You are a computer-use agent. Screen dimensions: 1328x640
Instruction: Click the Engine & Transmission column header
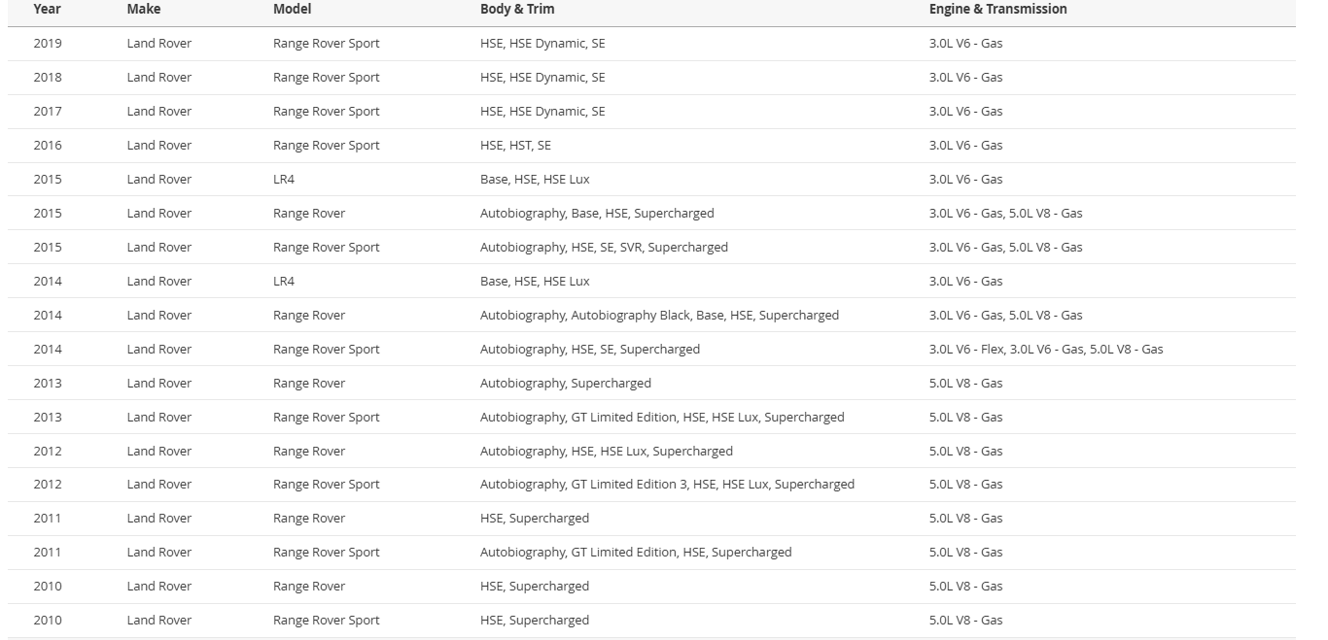coord(997,9)
